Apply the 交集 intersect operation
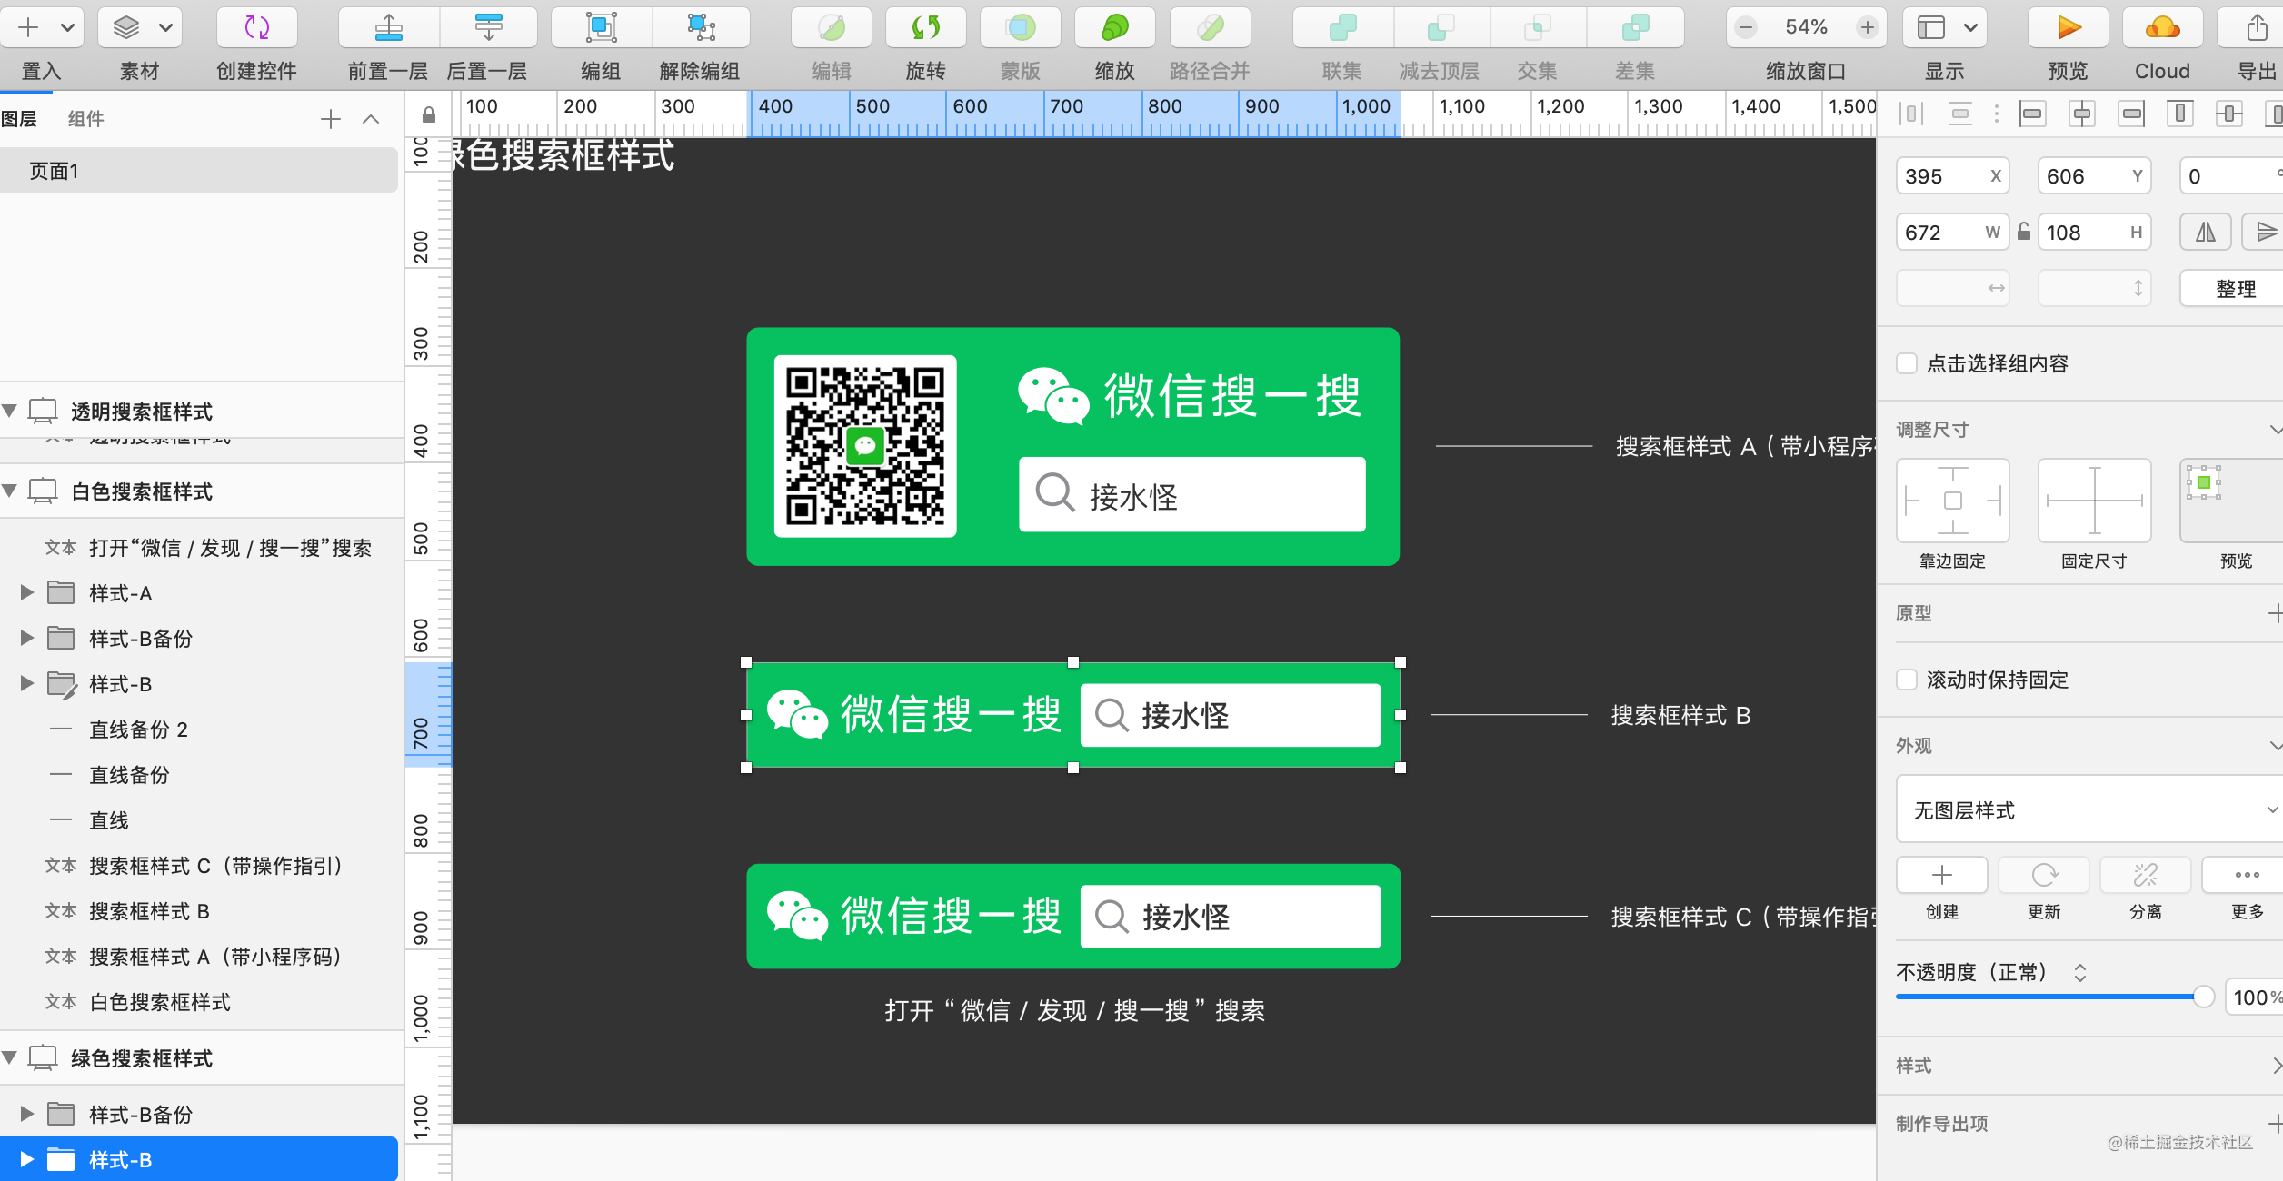Screen dimensions: 2283x1181 point(1537,27)
